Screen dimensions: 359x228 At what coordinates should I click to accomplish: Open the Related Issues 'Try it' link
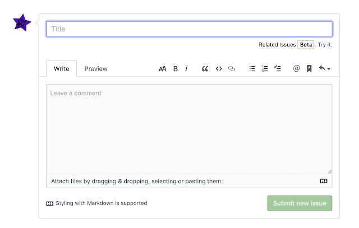tap(325, 44)
